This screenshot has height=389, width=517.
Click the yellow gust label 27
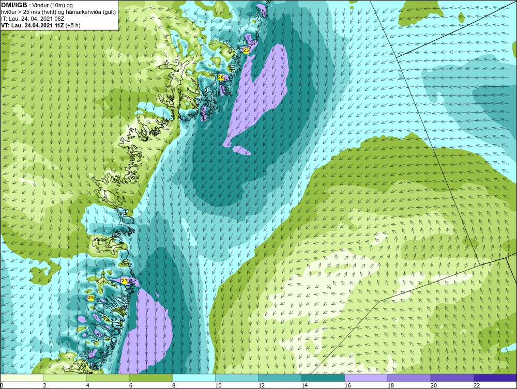pyautogui.click(x=124, y=281)
